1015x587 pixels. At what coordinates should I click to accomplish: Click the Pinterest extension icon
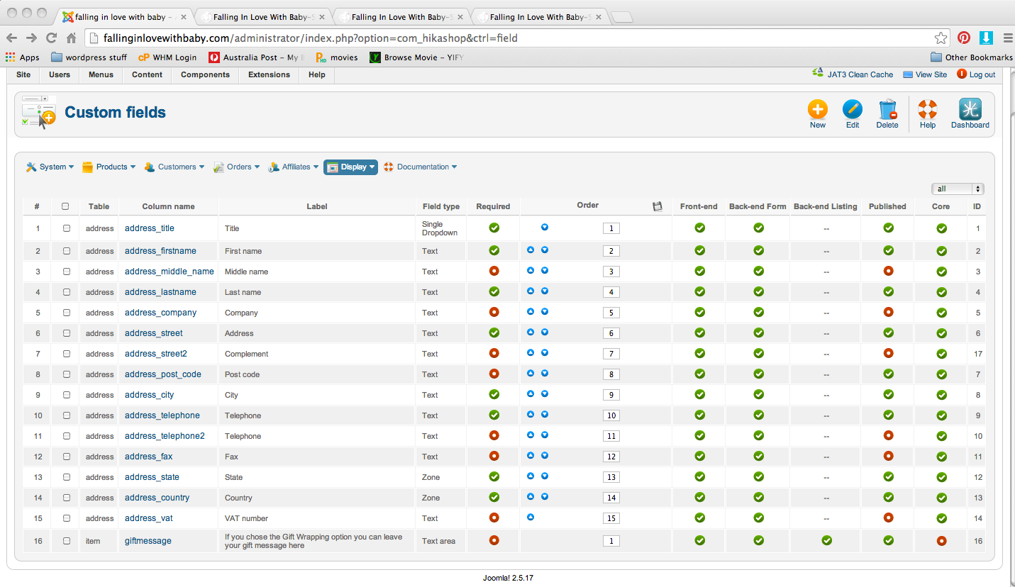click(x=963, y=38)
